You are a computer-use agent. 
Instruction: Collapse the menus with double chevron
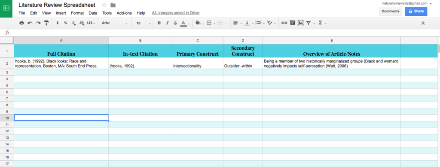click(x=423, y=23)
